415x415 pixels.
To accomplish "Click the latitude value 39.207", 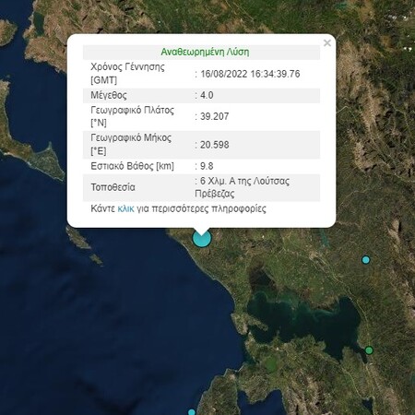I will point(215,116).
